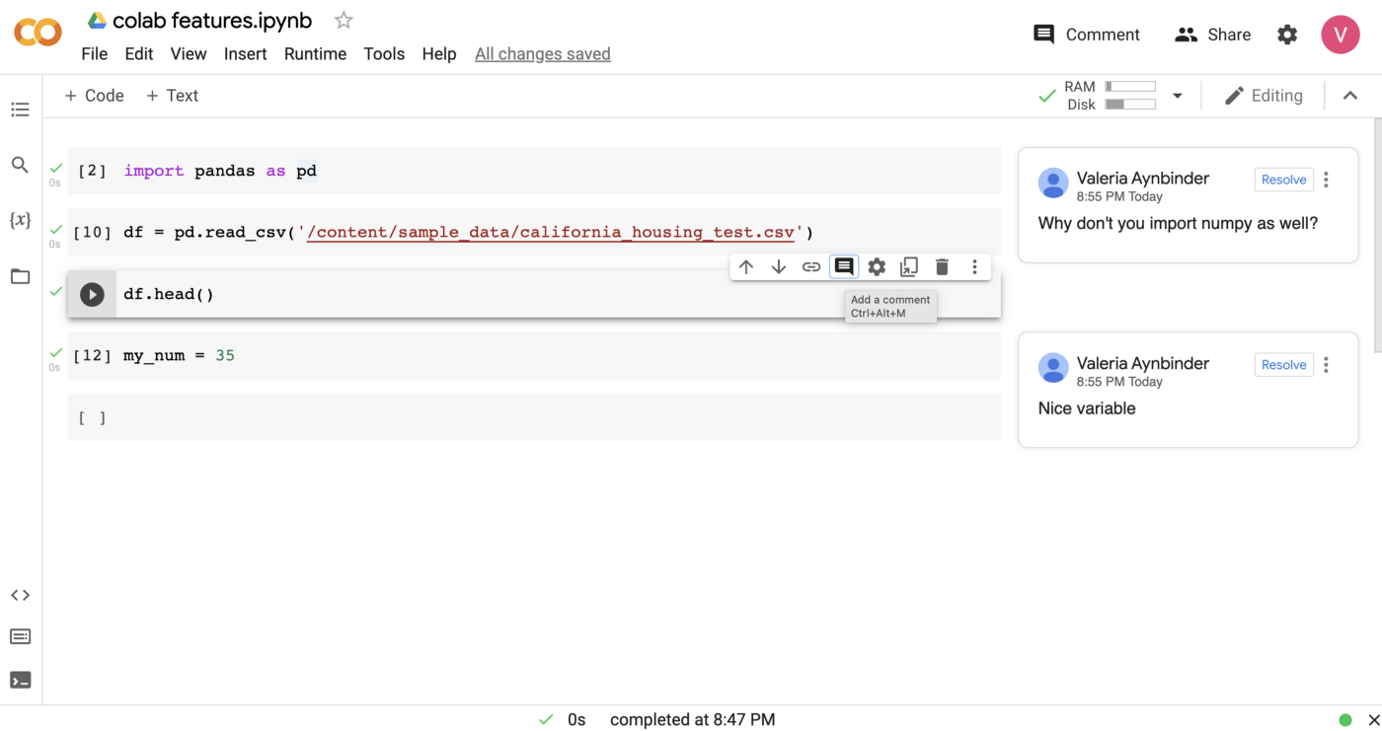Open notebook settings gear in header
The width and height of the screenshot is (1382, 731).
pos(1287,35)
